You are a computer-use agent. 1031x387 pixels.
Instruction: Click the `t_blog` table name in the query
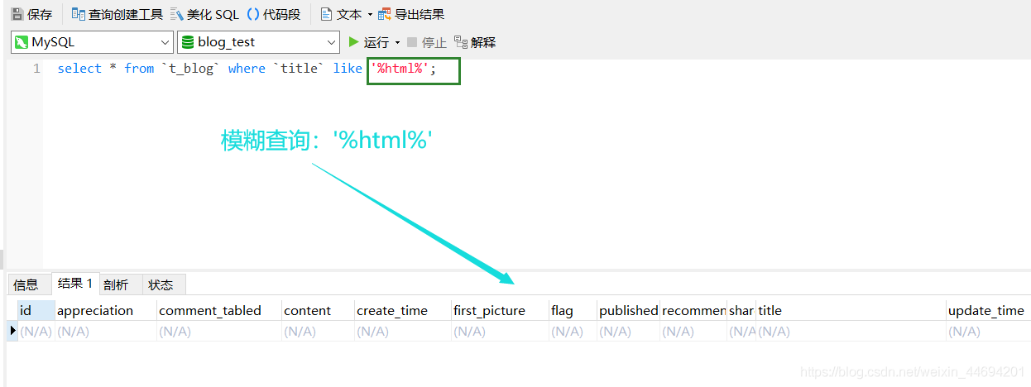(190, 69)
